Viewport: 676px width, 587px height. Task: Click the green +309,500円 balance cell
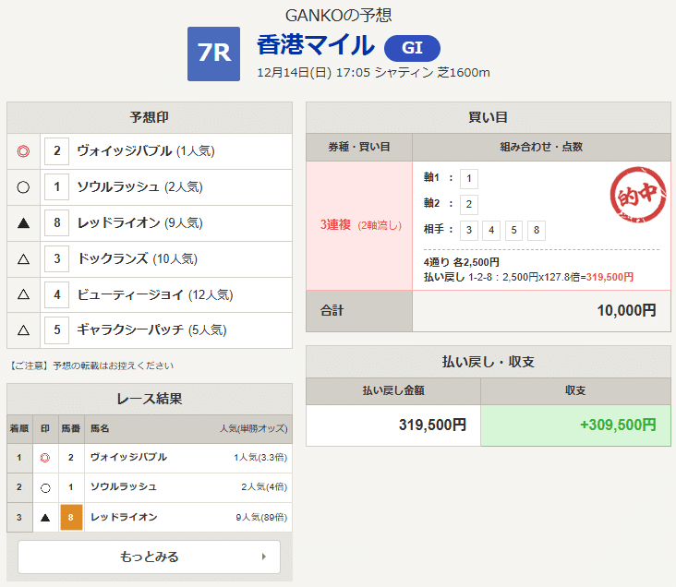575,425
